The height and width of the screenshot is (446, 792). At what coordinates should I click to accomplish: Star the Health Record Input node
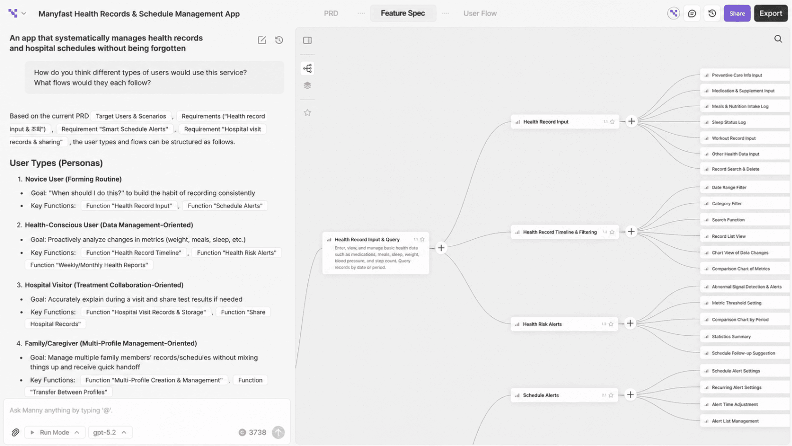coord(612,122)
